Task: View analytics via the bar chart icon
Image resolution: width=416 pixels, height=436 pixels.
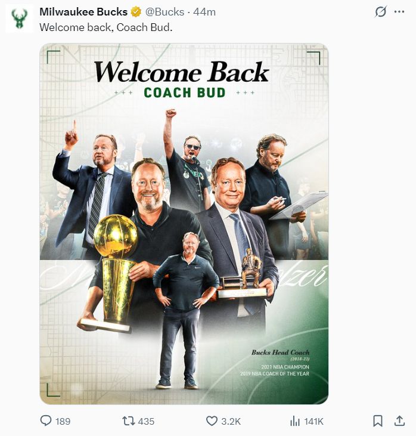Action: pyautogui.click(x=294, y=421)
